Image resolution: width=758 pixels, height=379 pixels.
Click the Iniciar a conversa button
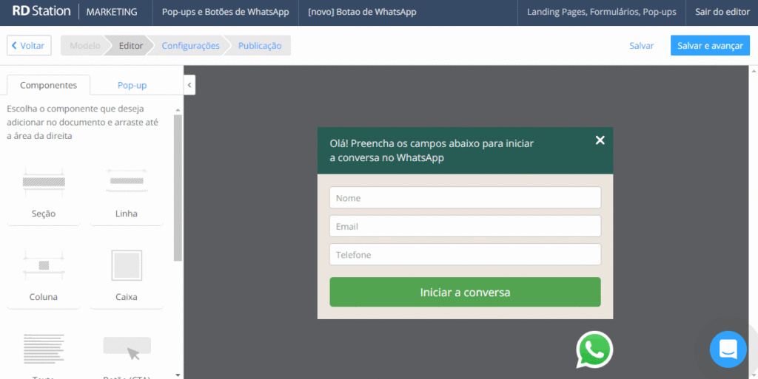(x=465, y=292)
